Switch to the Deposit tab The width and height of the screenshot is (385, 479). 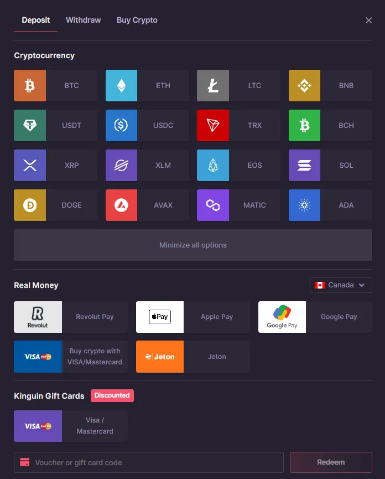[x=36, y=20]
